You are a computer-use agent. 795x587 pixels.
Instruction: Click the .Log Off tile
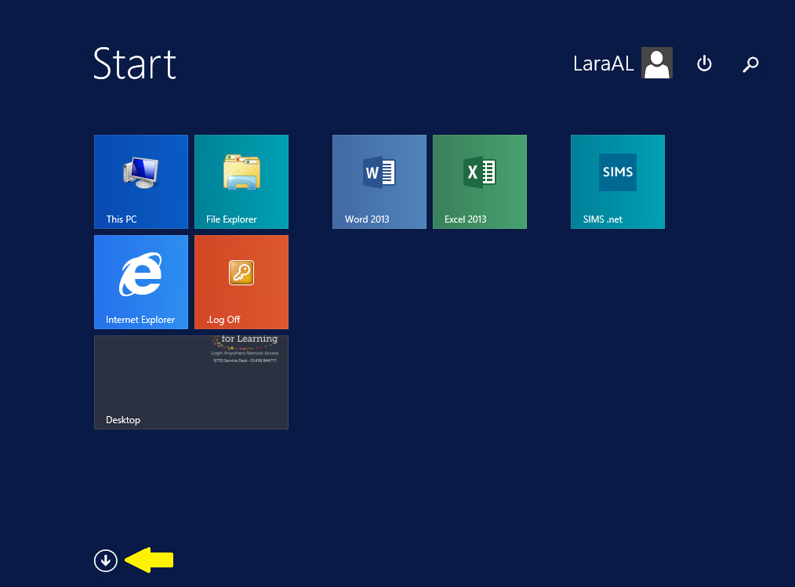click(x=241, y=282)
